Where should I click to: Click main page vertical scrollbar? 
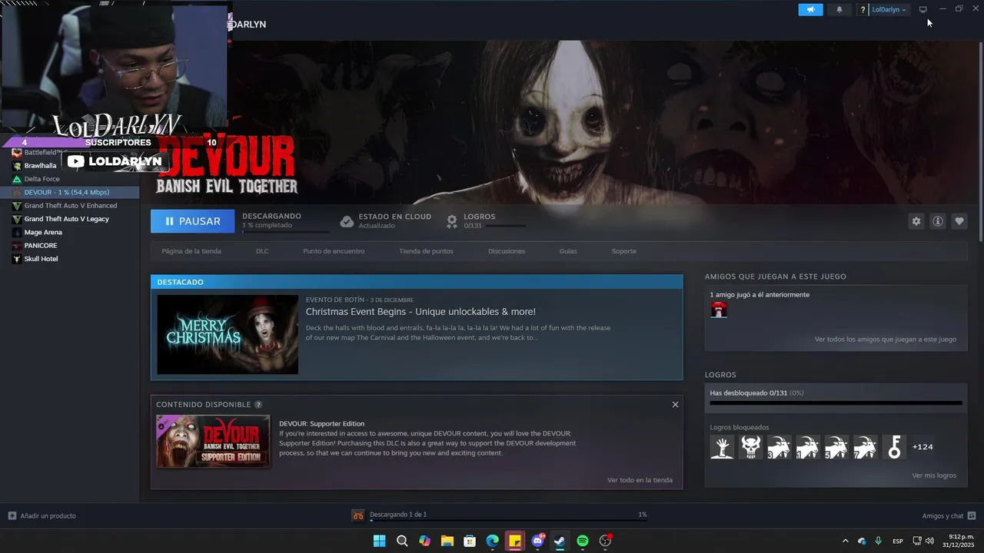980,142
